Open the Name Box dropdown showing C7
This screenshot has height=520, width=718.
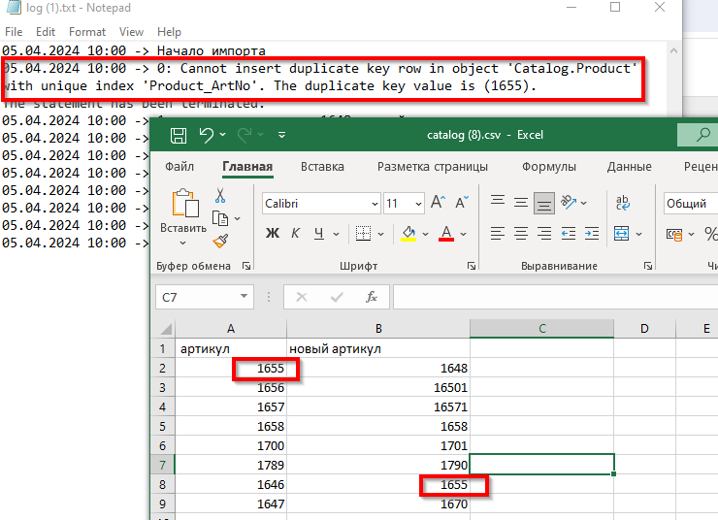[245, 297]
